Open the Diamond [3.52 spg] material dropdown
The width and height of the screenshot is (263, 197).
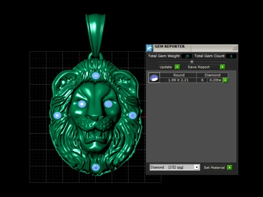click(175, 167)
